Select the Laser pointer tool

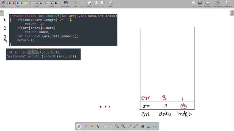click(129, 126)
